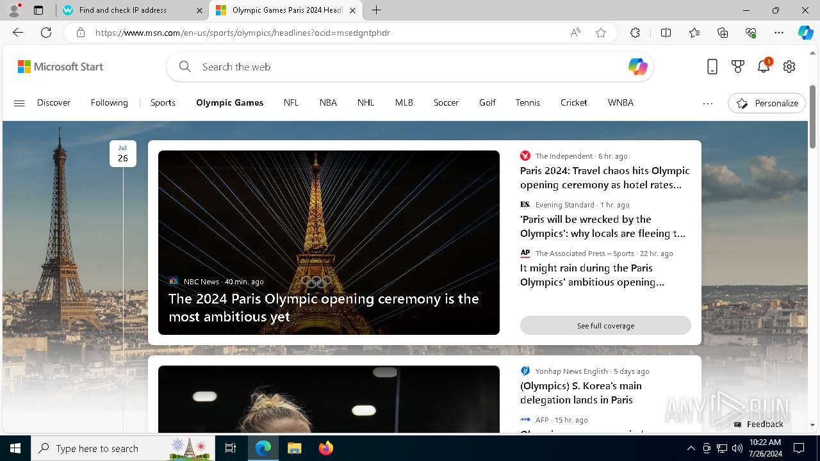This screenshot has width=820, height=461.
Task: Click the Personalize button
Action: 767,103
